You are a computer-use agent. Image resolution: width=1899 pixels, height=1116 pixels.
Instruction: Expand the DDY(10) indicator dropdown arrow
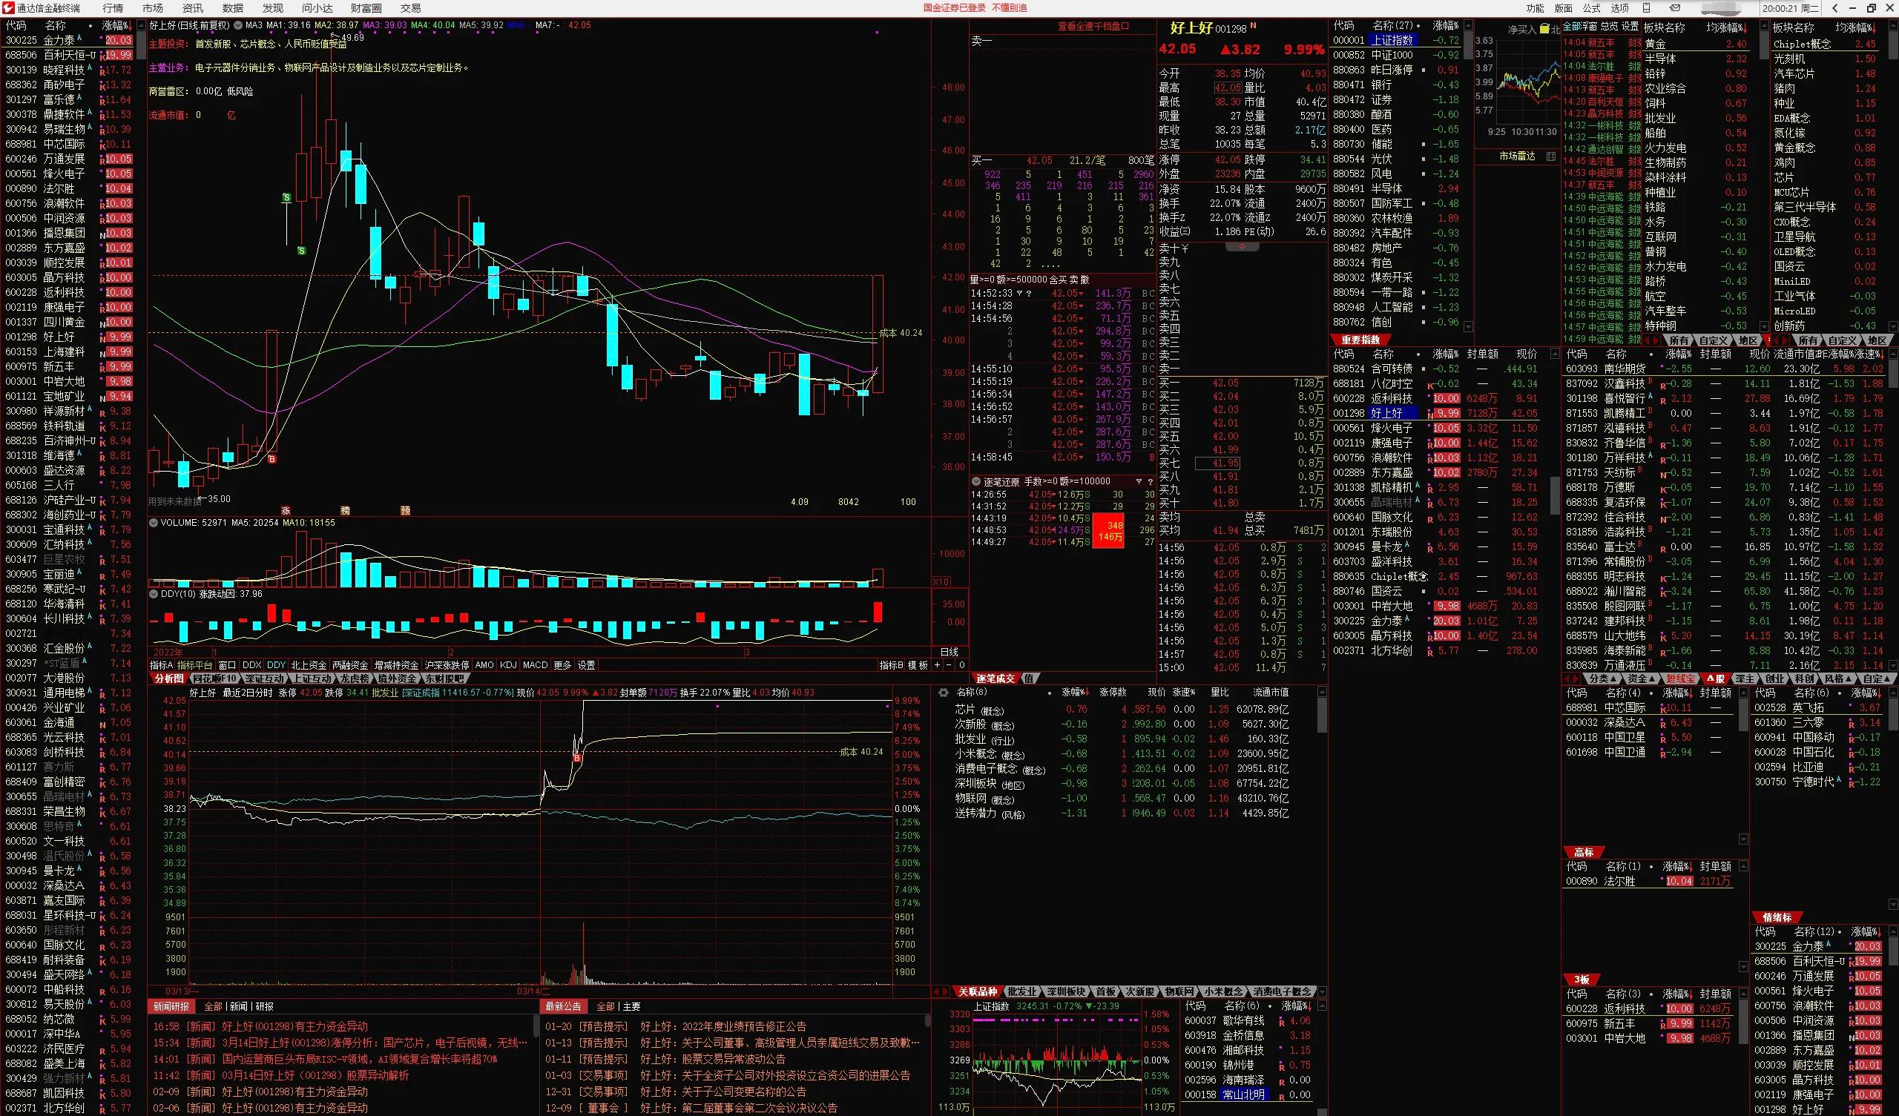(x=153, y=594)
